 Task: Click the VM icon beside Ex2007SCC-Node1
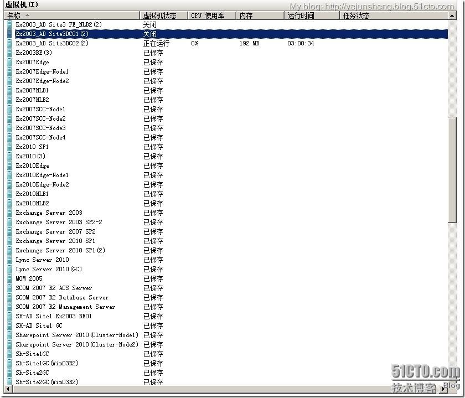pos(9,109)
